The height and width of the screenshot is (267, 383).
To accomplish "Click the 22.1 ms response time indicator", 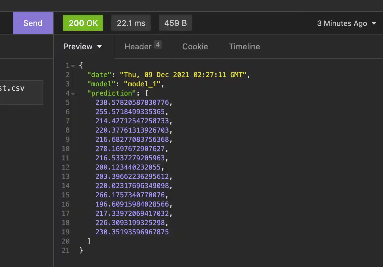I will coord(131,23).
